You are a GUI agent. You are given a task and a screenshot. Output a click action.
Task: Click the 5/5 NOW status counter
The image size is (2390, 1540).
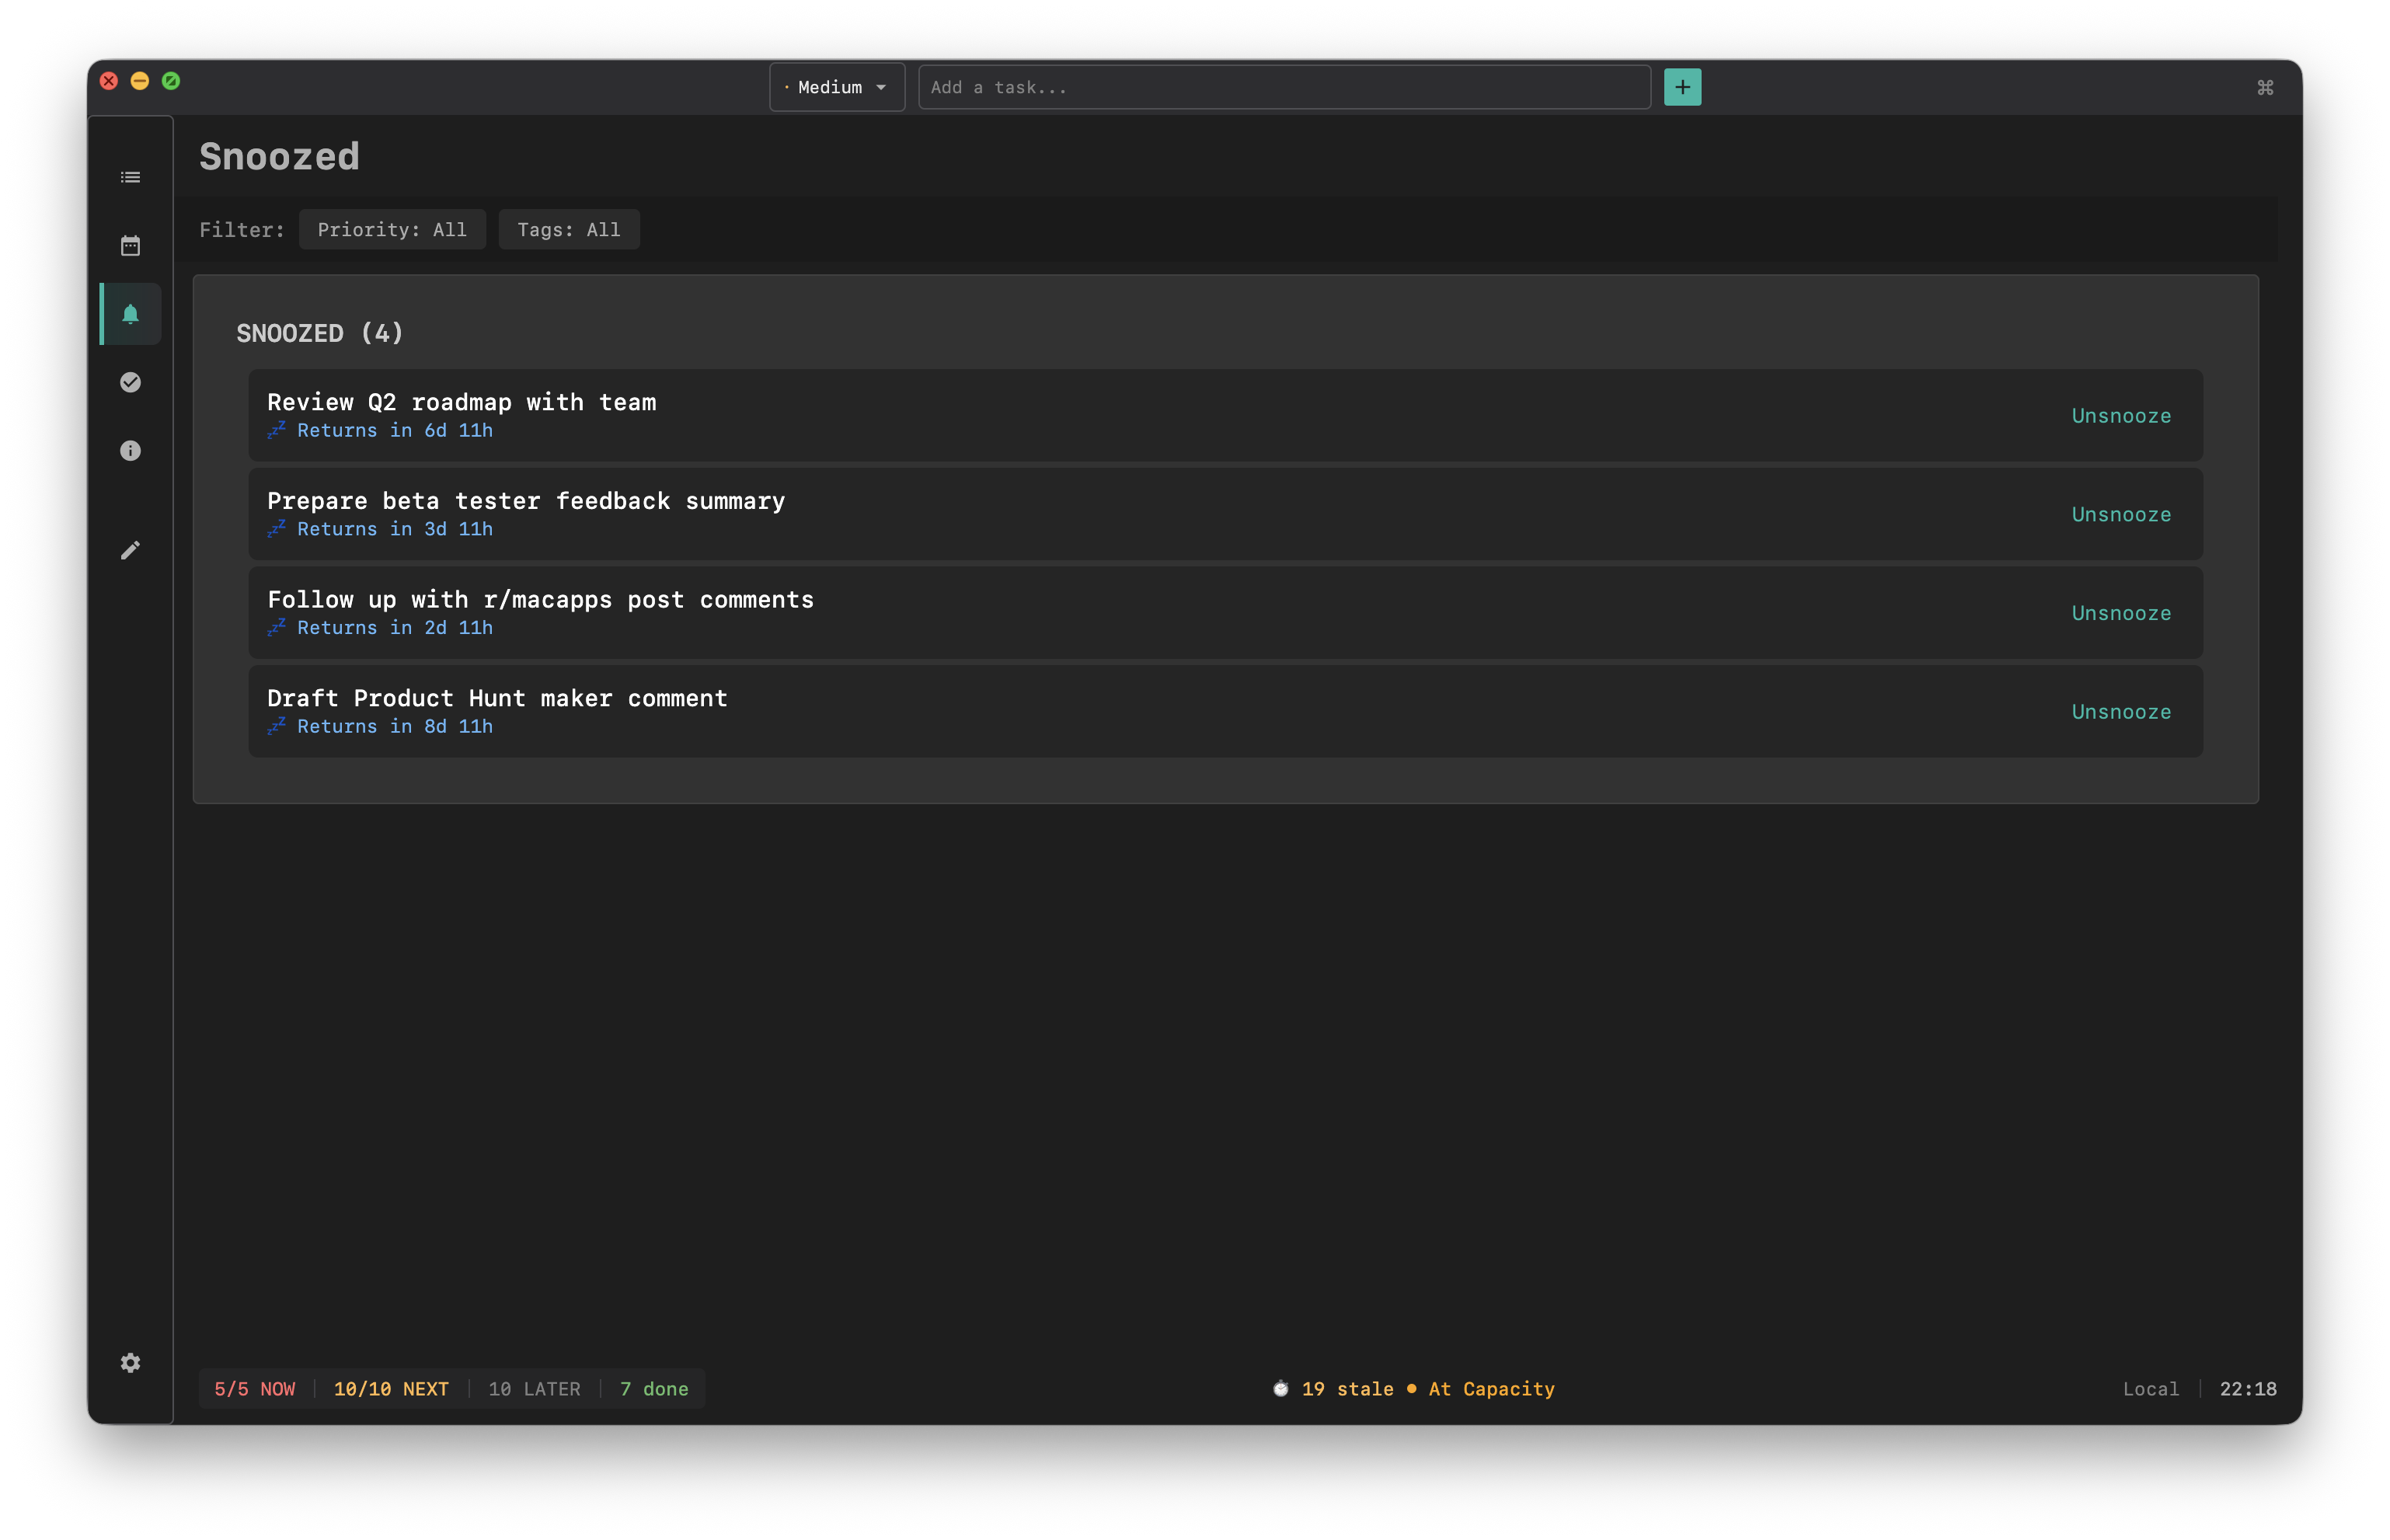254,1389
